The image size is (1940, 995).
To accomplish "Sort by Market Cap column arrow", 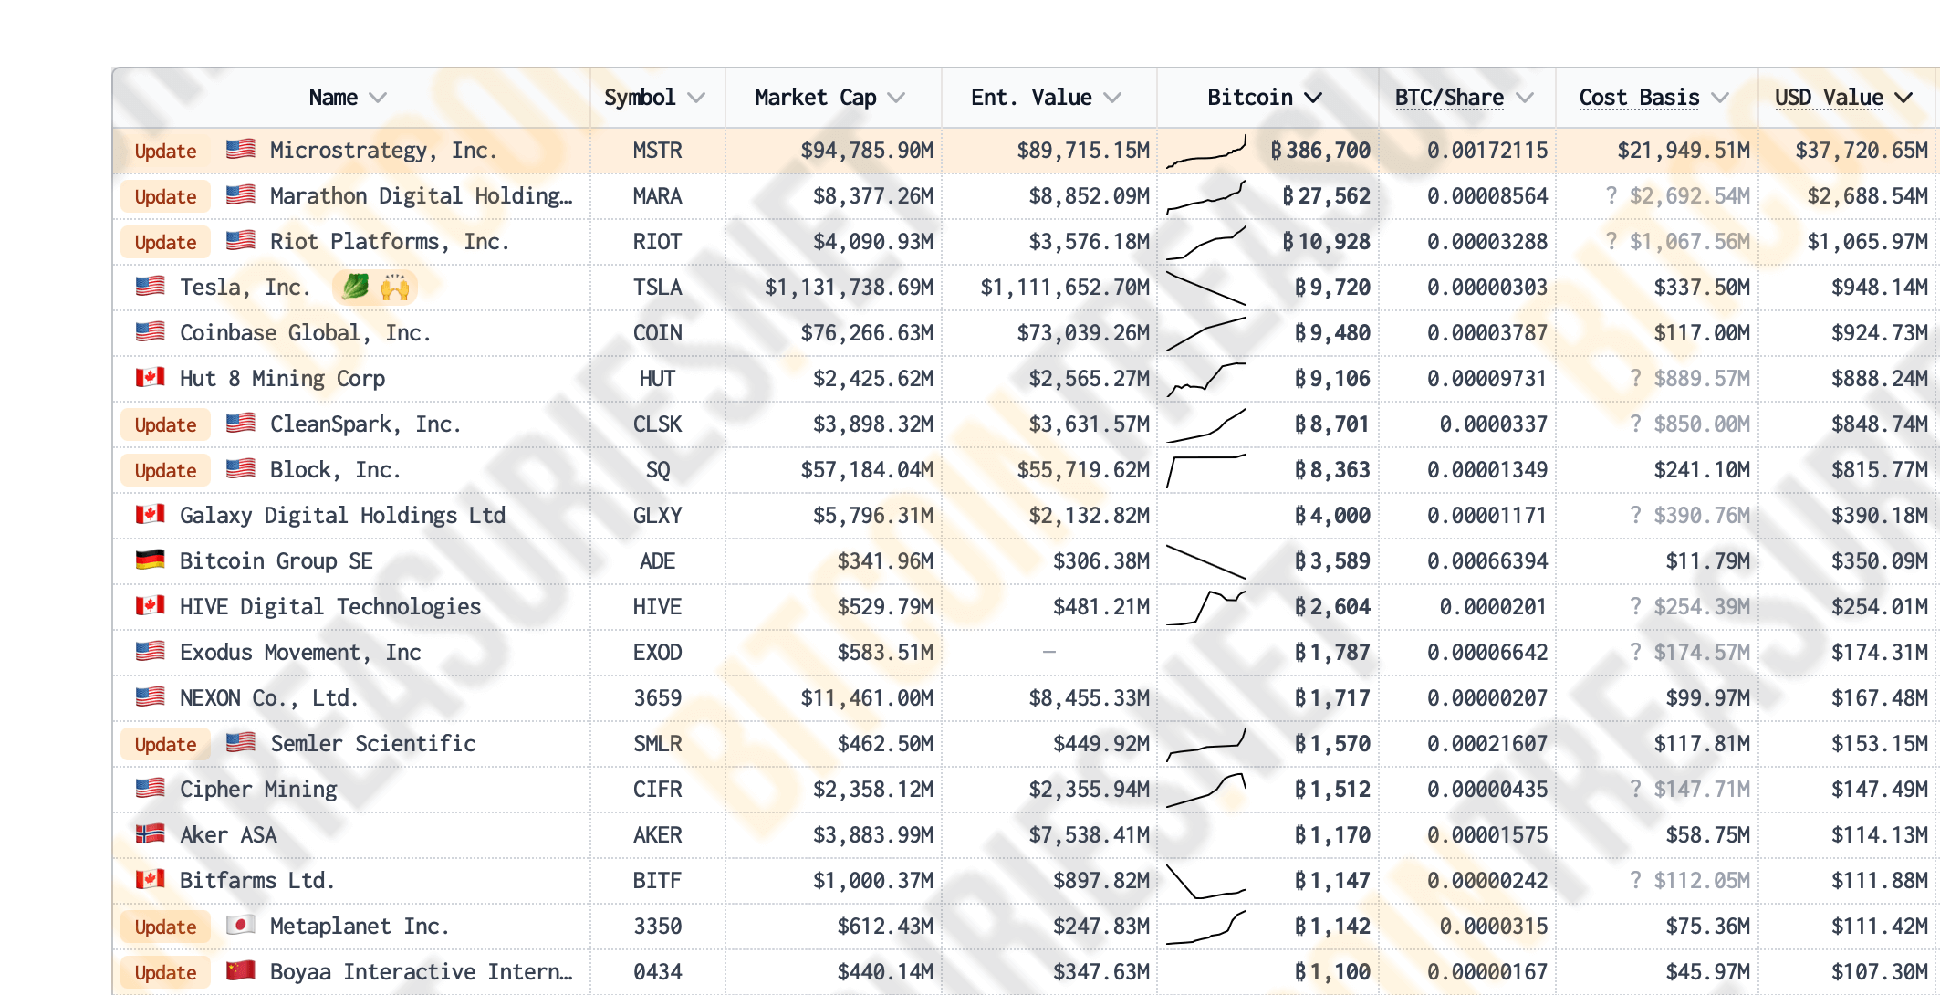I will [x=896, y=98].
